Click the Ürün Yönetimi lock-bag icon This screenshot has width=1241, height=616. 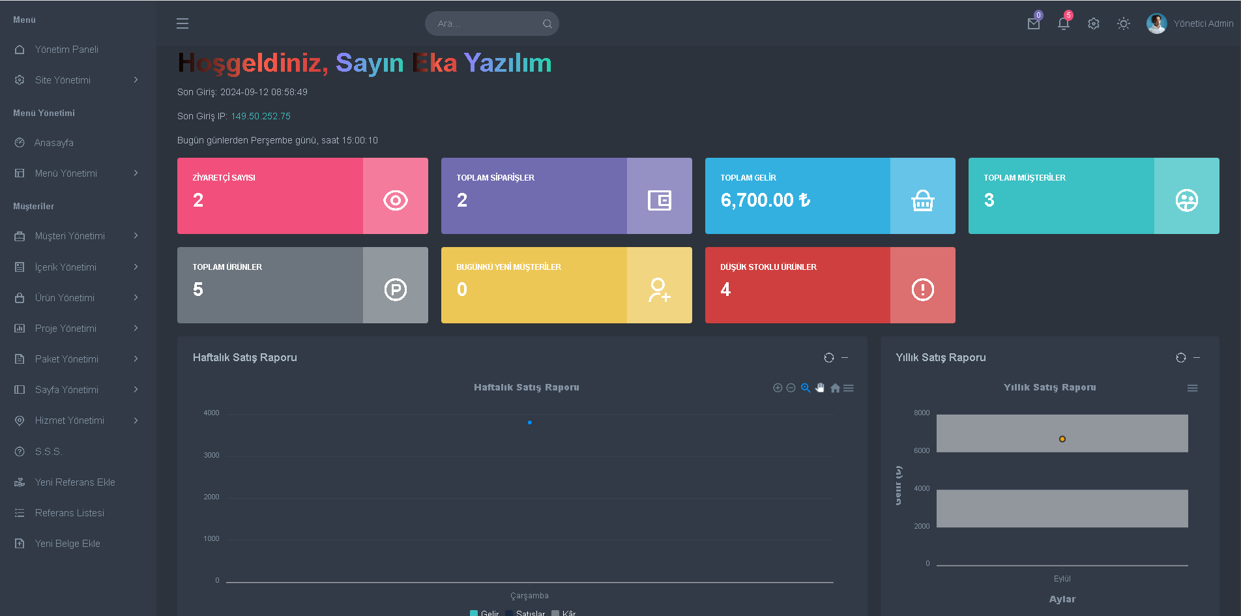[x=20, y=298]
